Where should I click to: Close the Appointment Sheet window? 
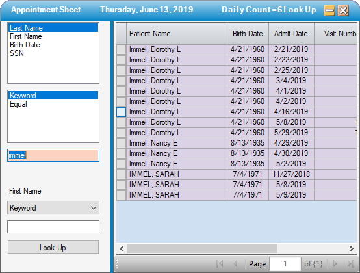tap(343, 10)
